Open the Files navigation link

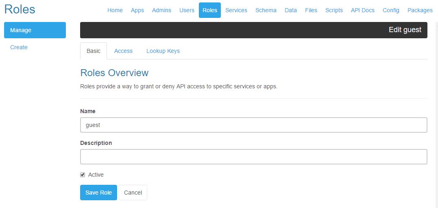point(311,10)
